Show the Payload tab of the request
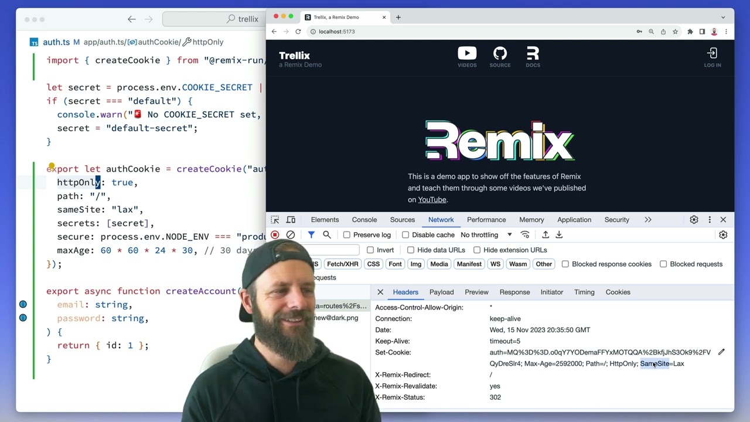Viewport: 750px width, 422px height. 442,292
